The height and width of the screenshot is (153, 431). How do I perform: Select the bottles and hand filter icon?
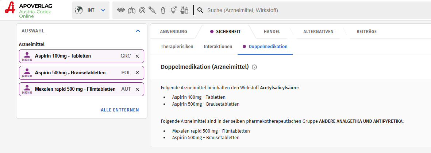pos(184,11)
